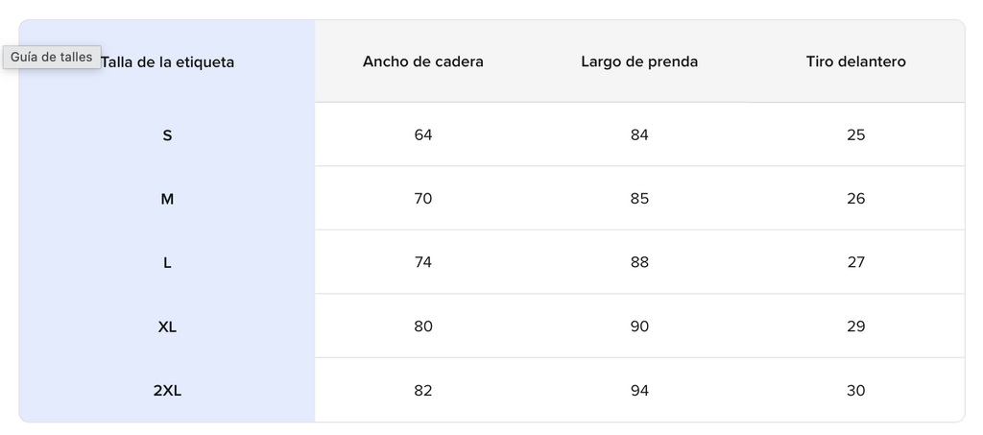Image resolution: width=983 pixels, height=435 pixels.
Task: Click the Ancho de cadera column header
Action: [x=423, y=61]
